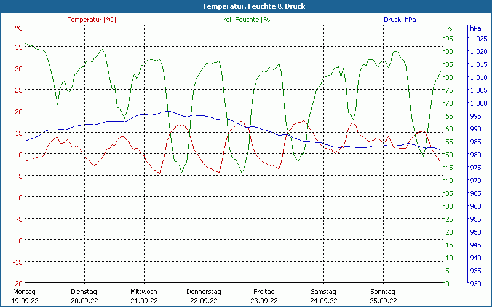Click the humidity axis value '25'
This screenshot has width=492, height=307.
click(450, 219)
